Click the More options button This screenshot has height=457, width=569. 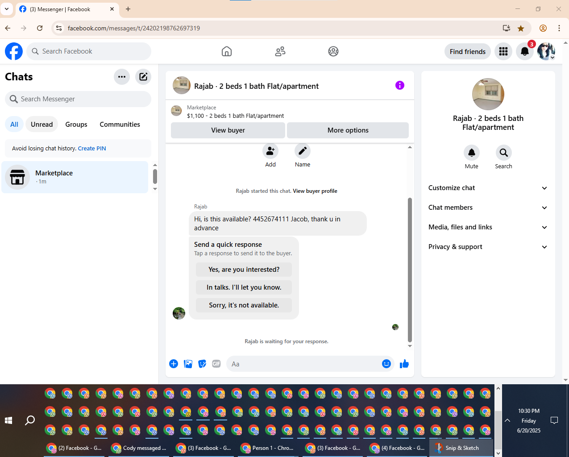point(348,130)
